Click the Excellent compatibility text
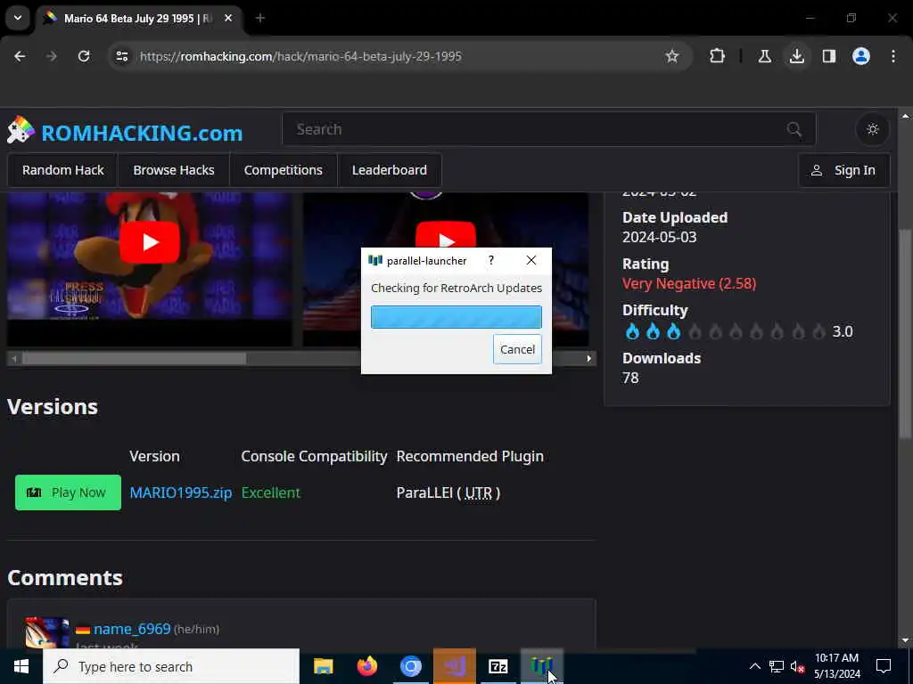The width and height of the screenshot is (913, 684). click(271, 493)
